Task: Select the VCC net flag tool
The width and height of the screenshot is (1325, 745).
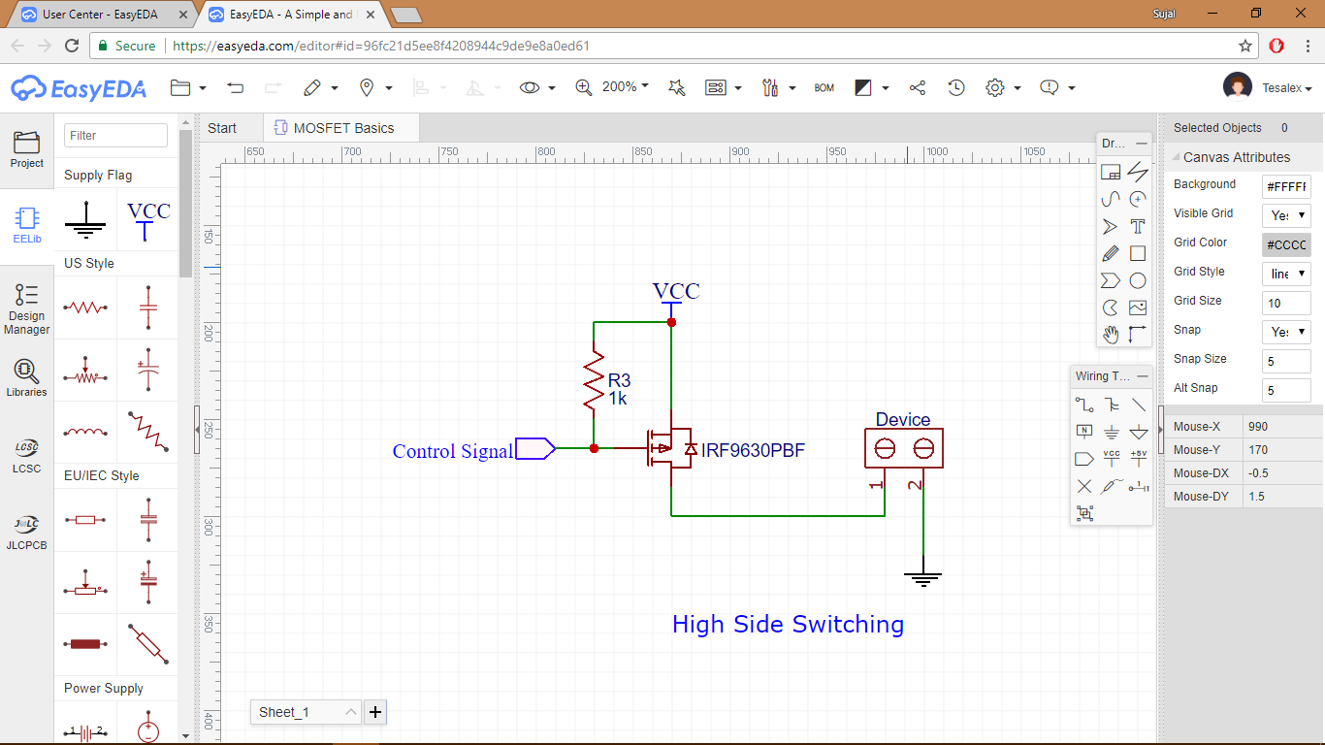Action: (x=1112, y=457)
